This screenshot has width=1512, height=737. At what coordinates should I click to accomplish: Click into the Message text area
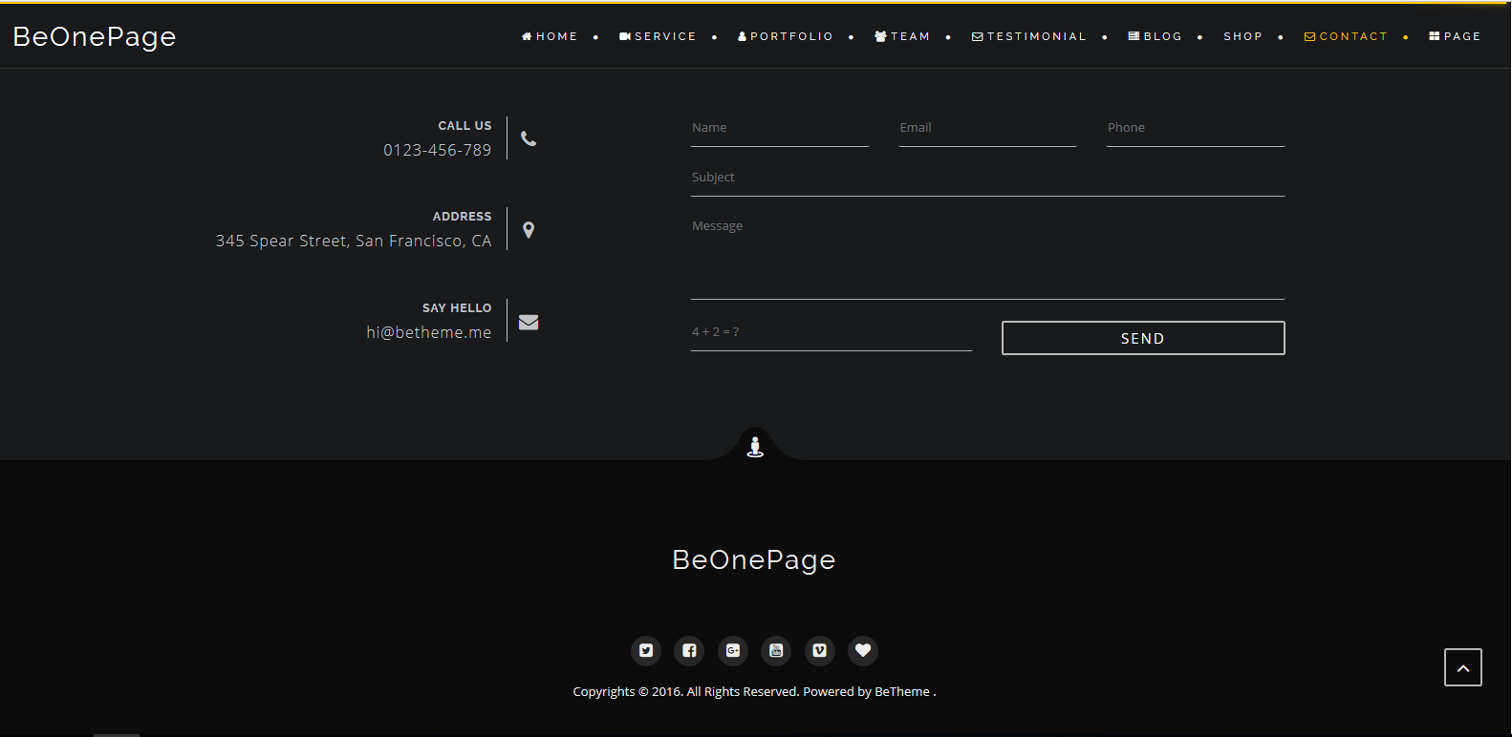click(987, 256)
